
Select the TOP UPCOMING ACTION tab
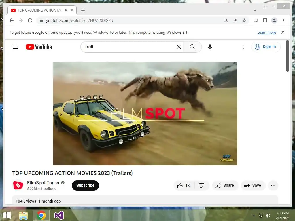40,10
